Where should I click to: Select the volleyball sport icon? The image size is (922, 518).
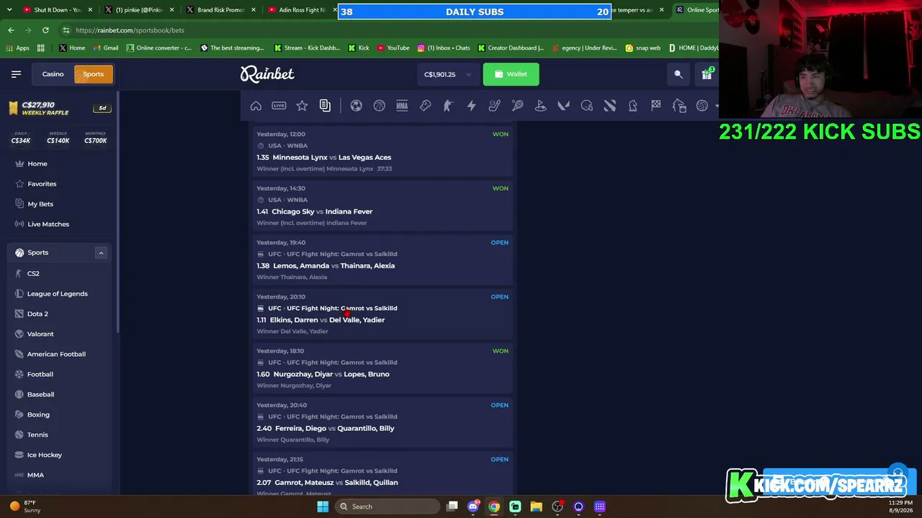(702, 106)
